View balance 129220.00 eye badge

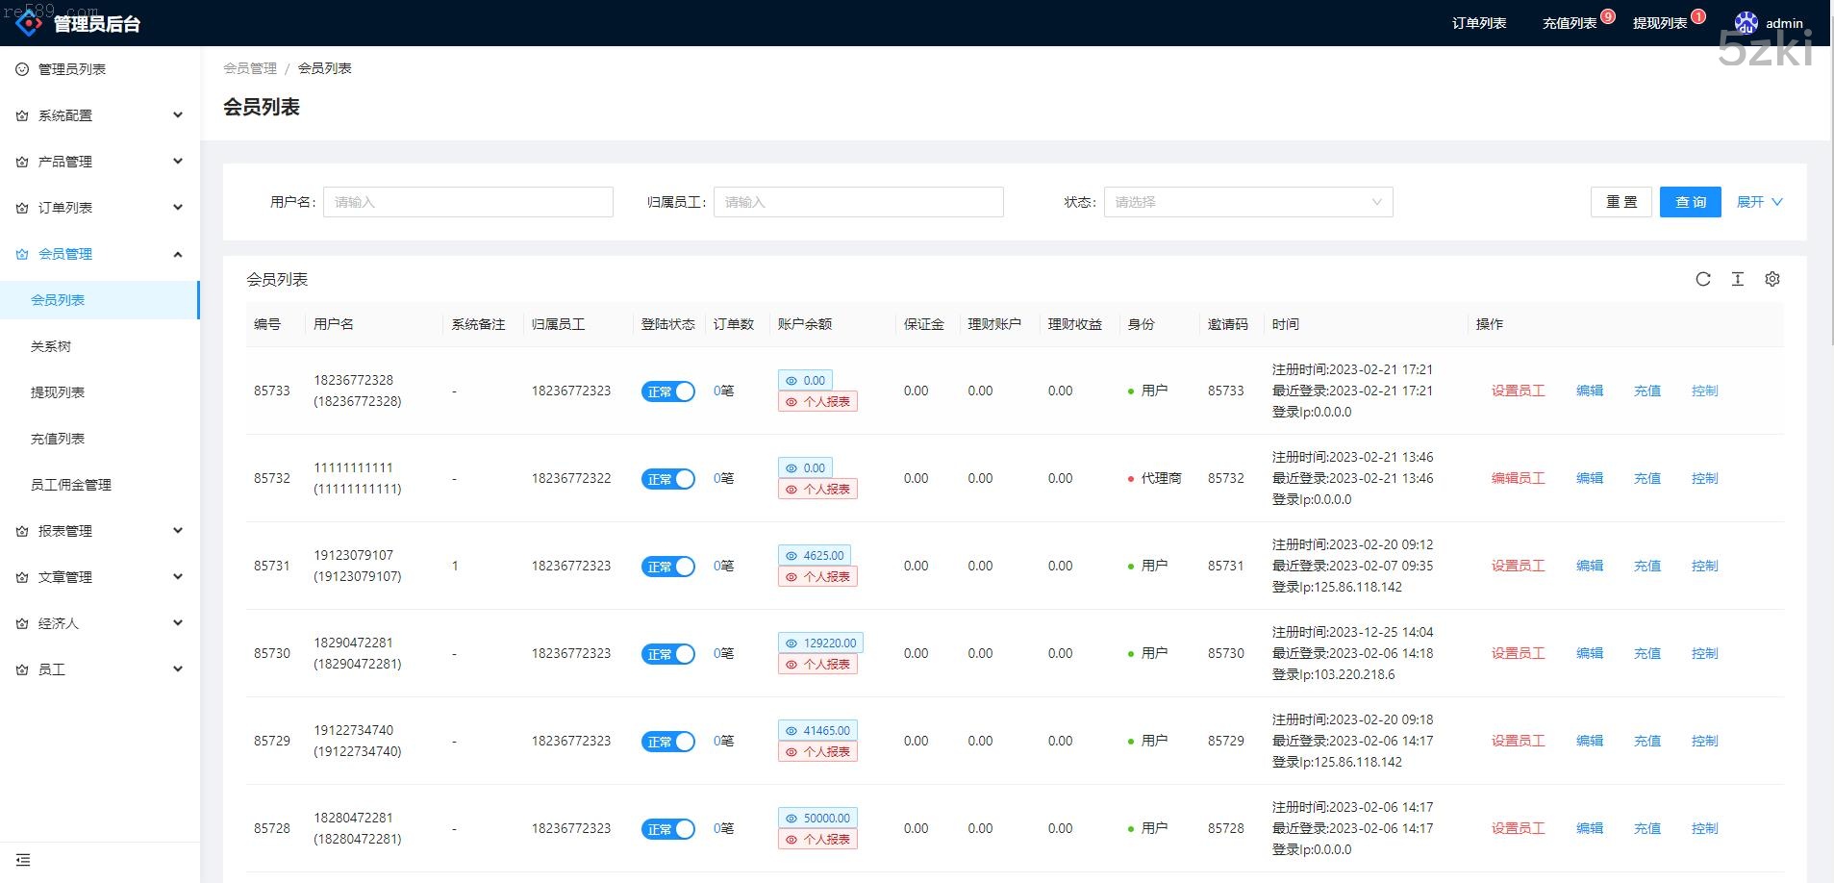pos(820,643)
